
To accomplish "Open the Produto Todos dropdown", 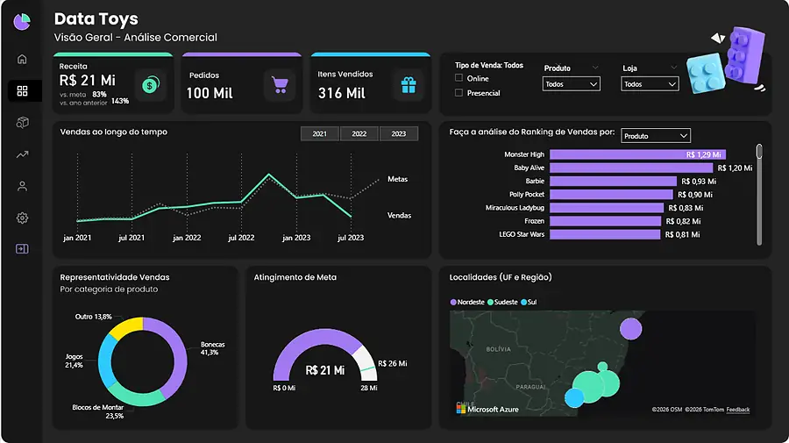I will [x=571, y=84].
